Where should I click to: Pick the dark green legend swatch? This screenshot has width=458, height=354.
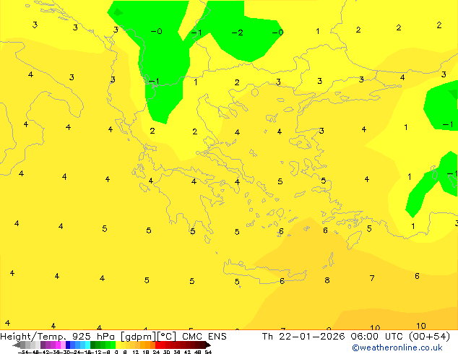tap(93, 345)
